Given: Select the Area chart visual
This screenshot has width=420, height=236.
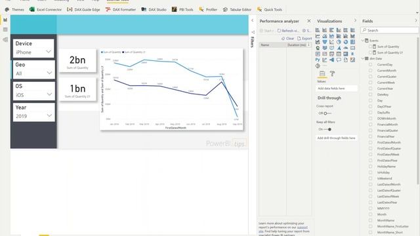Looking at the screenshot, I should [x=325, y=36].
